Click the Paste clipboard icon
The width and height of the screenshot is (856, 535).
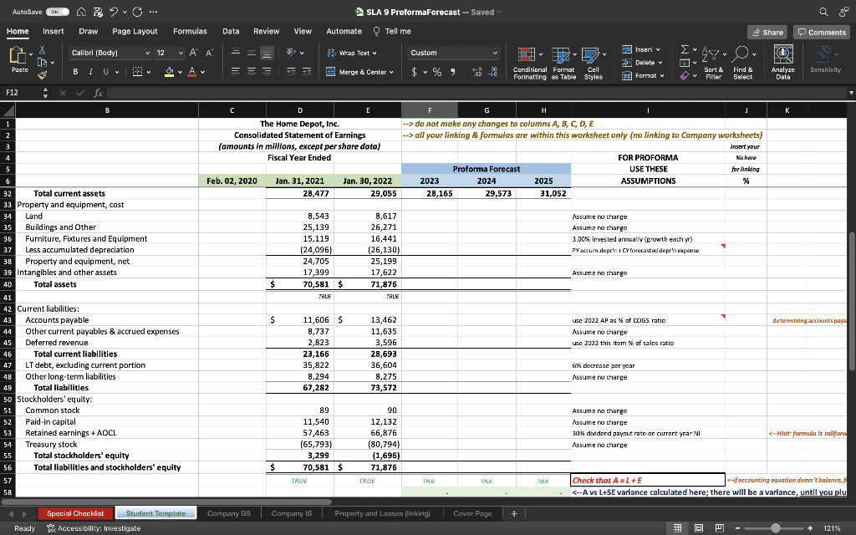coord(18,55)
